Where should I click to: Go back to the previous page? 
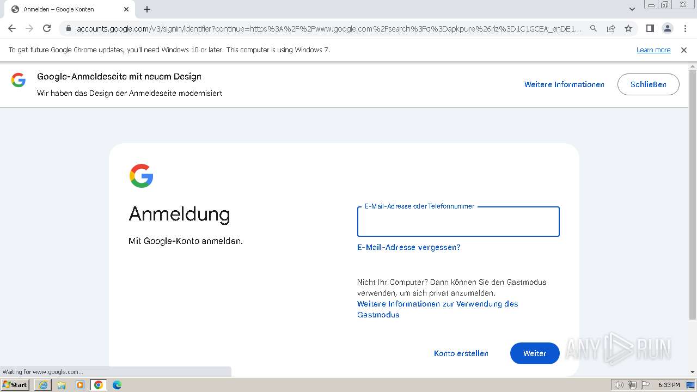pyautogui.click(x=12, y=28)
